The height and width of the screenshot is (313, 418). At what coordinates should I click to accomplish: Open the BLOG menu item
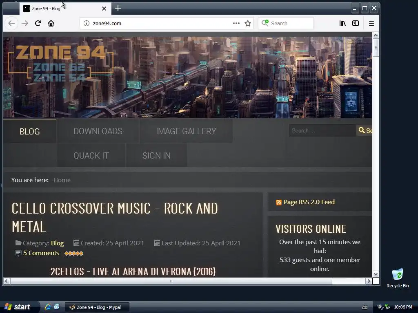coord(29,132)
